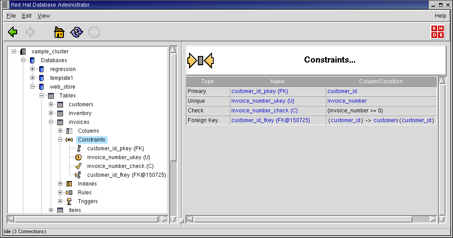Expand the inventory table node
The height and width of the screenshot is (238, 453).
51,113
